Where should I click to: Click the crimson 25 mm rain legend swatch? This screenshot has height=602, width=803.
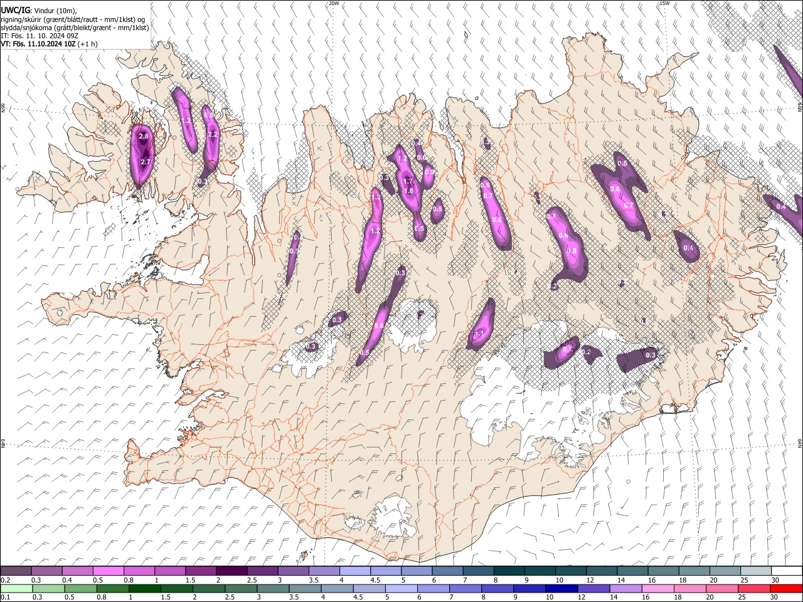pos(754,588)
